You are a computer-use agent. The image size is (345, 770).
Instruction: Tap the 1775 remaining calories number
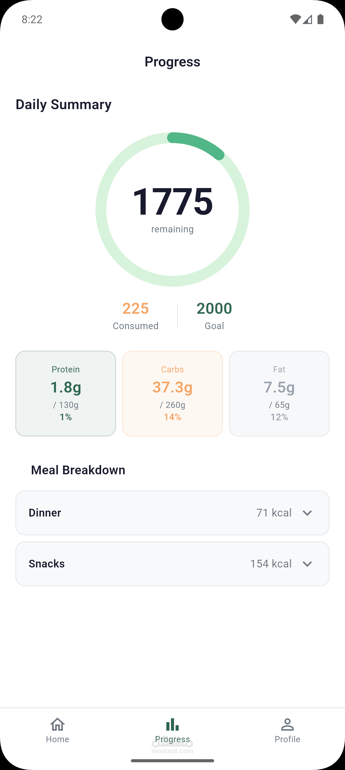click(172, 201)
